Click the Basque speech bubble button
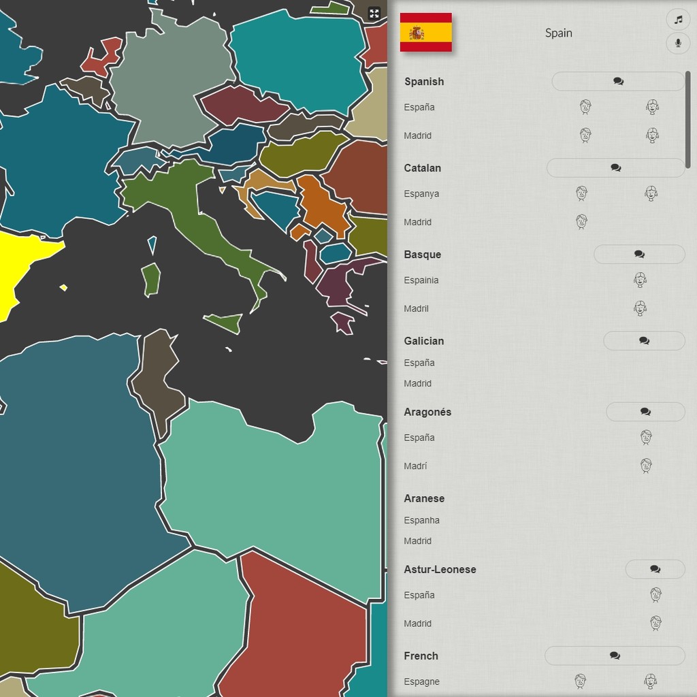The height and width of the screenshot is (697, 697). coord(639,254)
